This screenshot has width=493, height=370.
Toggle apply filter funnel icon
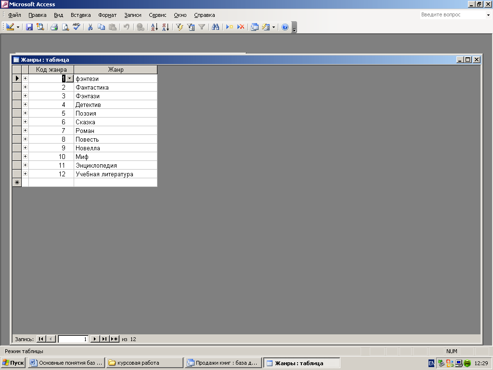pos(202,27)
